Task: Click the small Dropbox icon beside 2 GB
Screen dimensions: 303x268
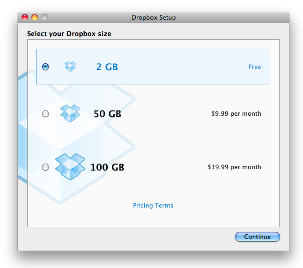Action: (x=70, y=67)
